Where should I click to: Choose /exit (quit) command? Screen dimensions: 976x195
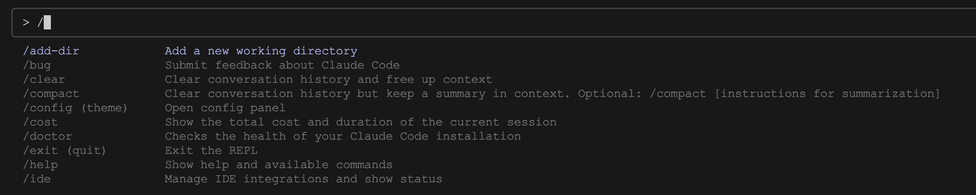pyautogui.click(x=65, y=150)
